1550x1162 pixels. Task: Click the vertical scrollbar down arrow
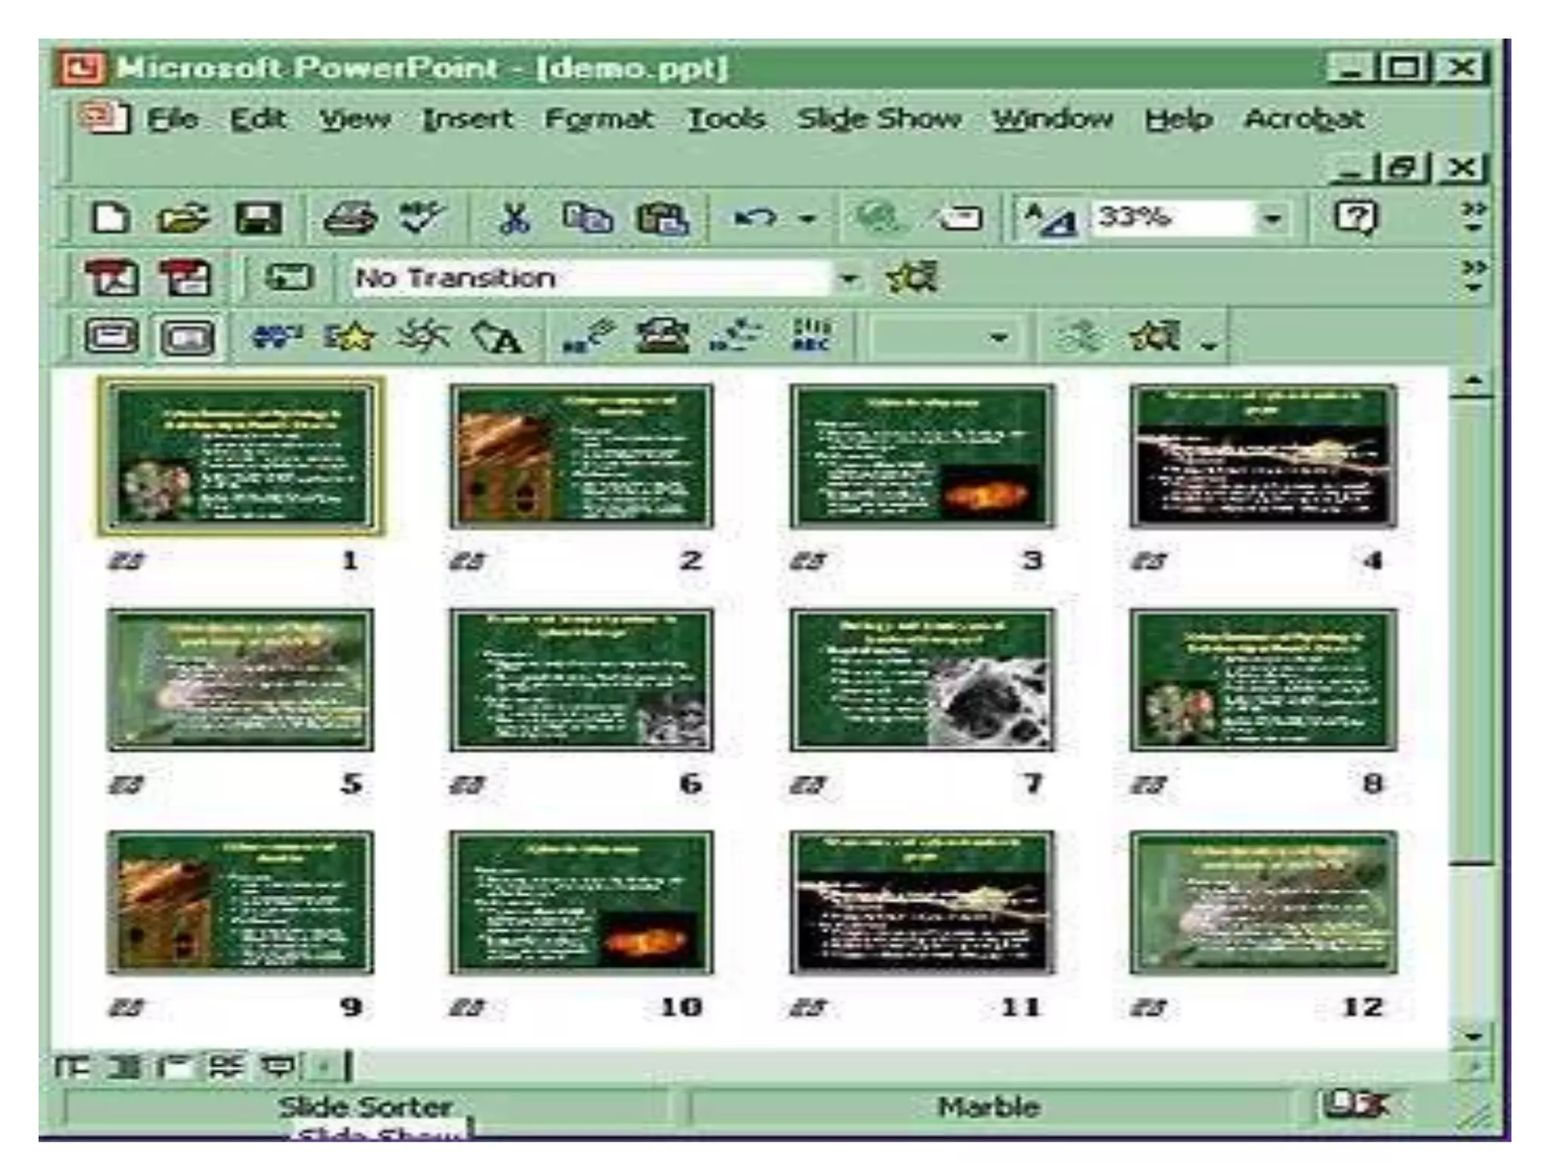click(1471, 1036)
